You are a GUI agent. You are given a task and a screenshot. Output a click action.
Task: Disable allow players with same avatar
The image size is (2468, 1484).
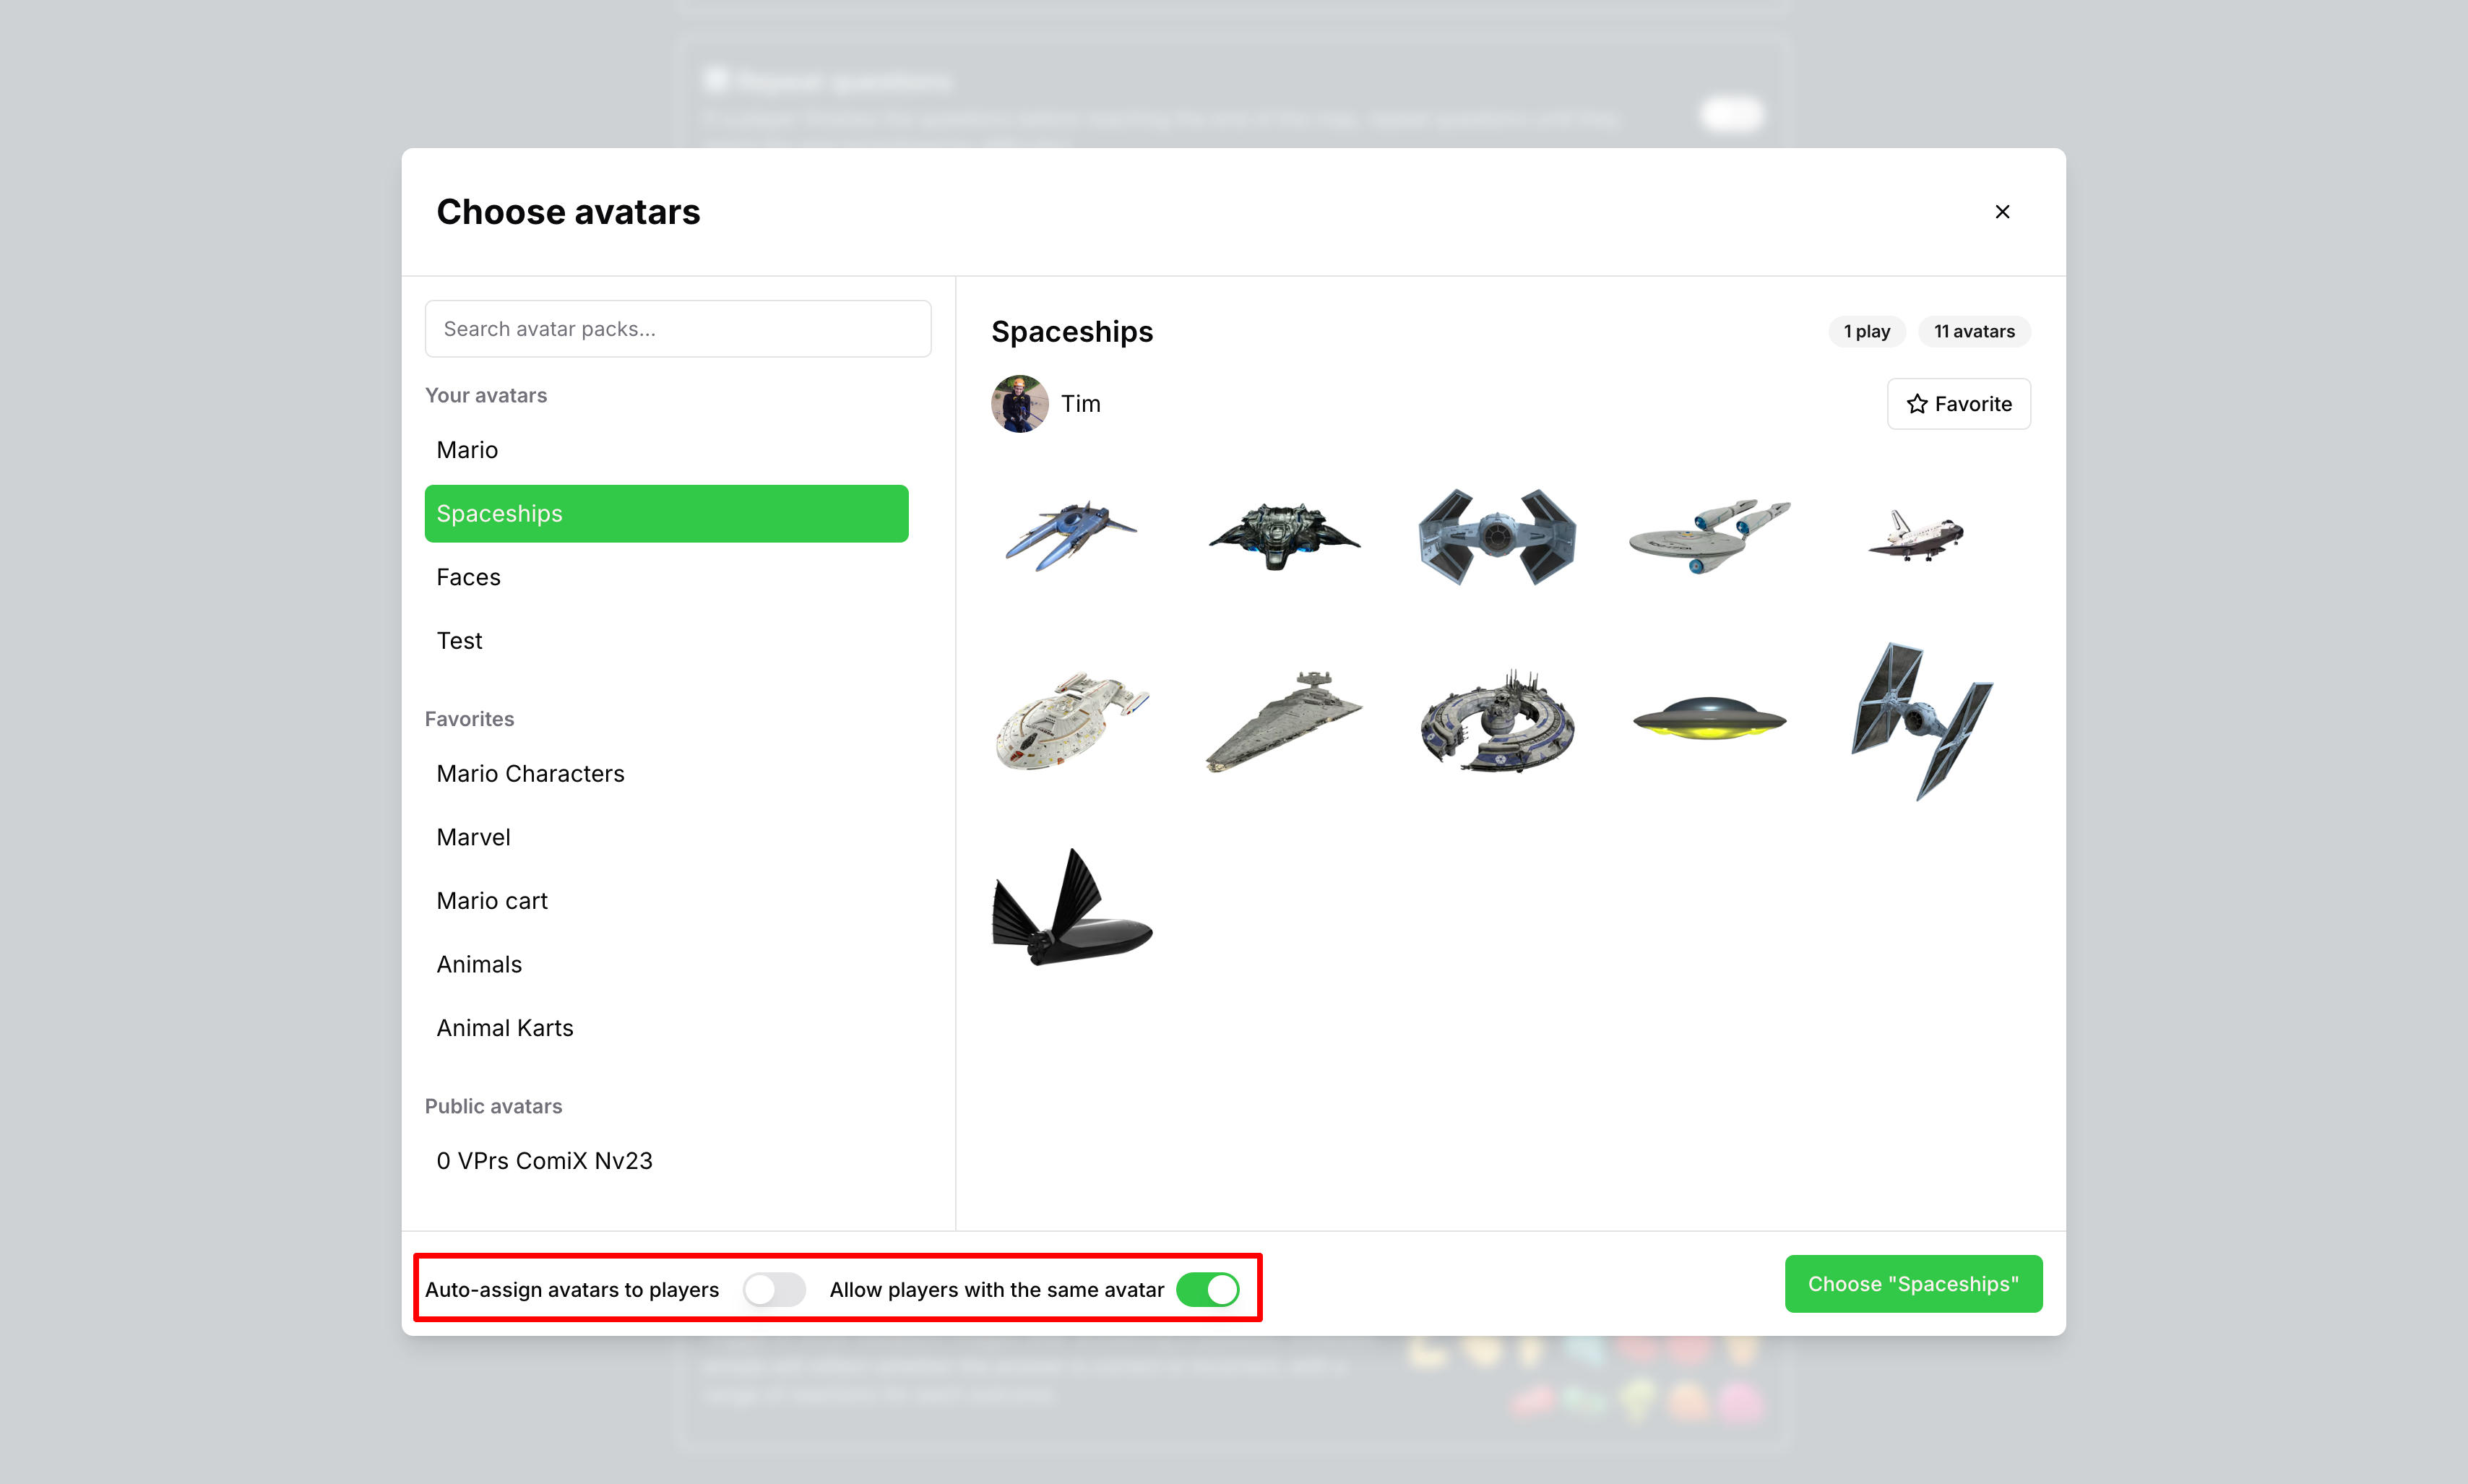(x=1207, y=1289)
